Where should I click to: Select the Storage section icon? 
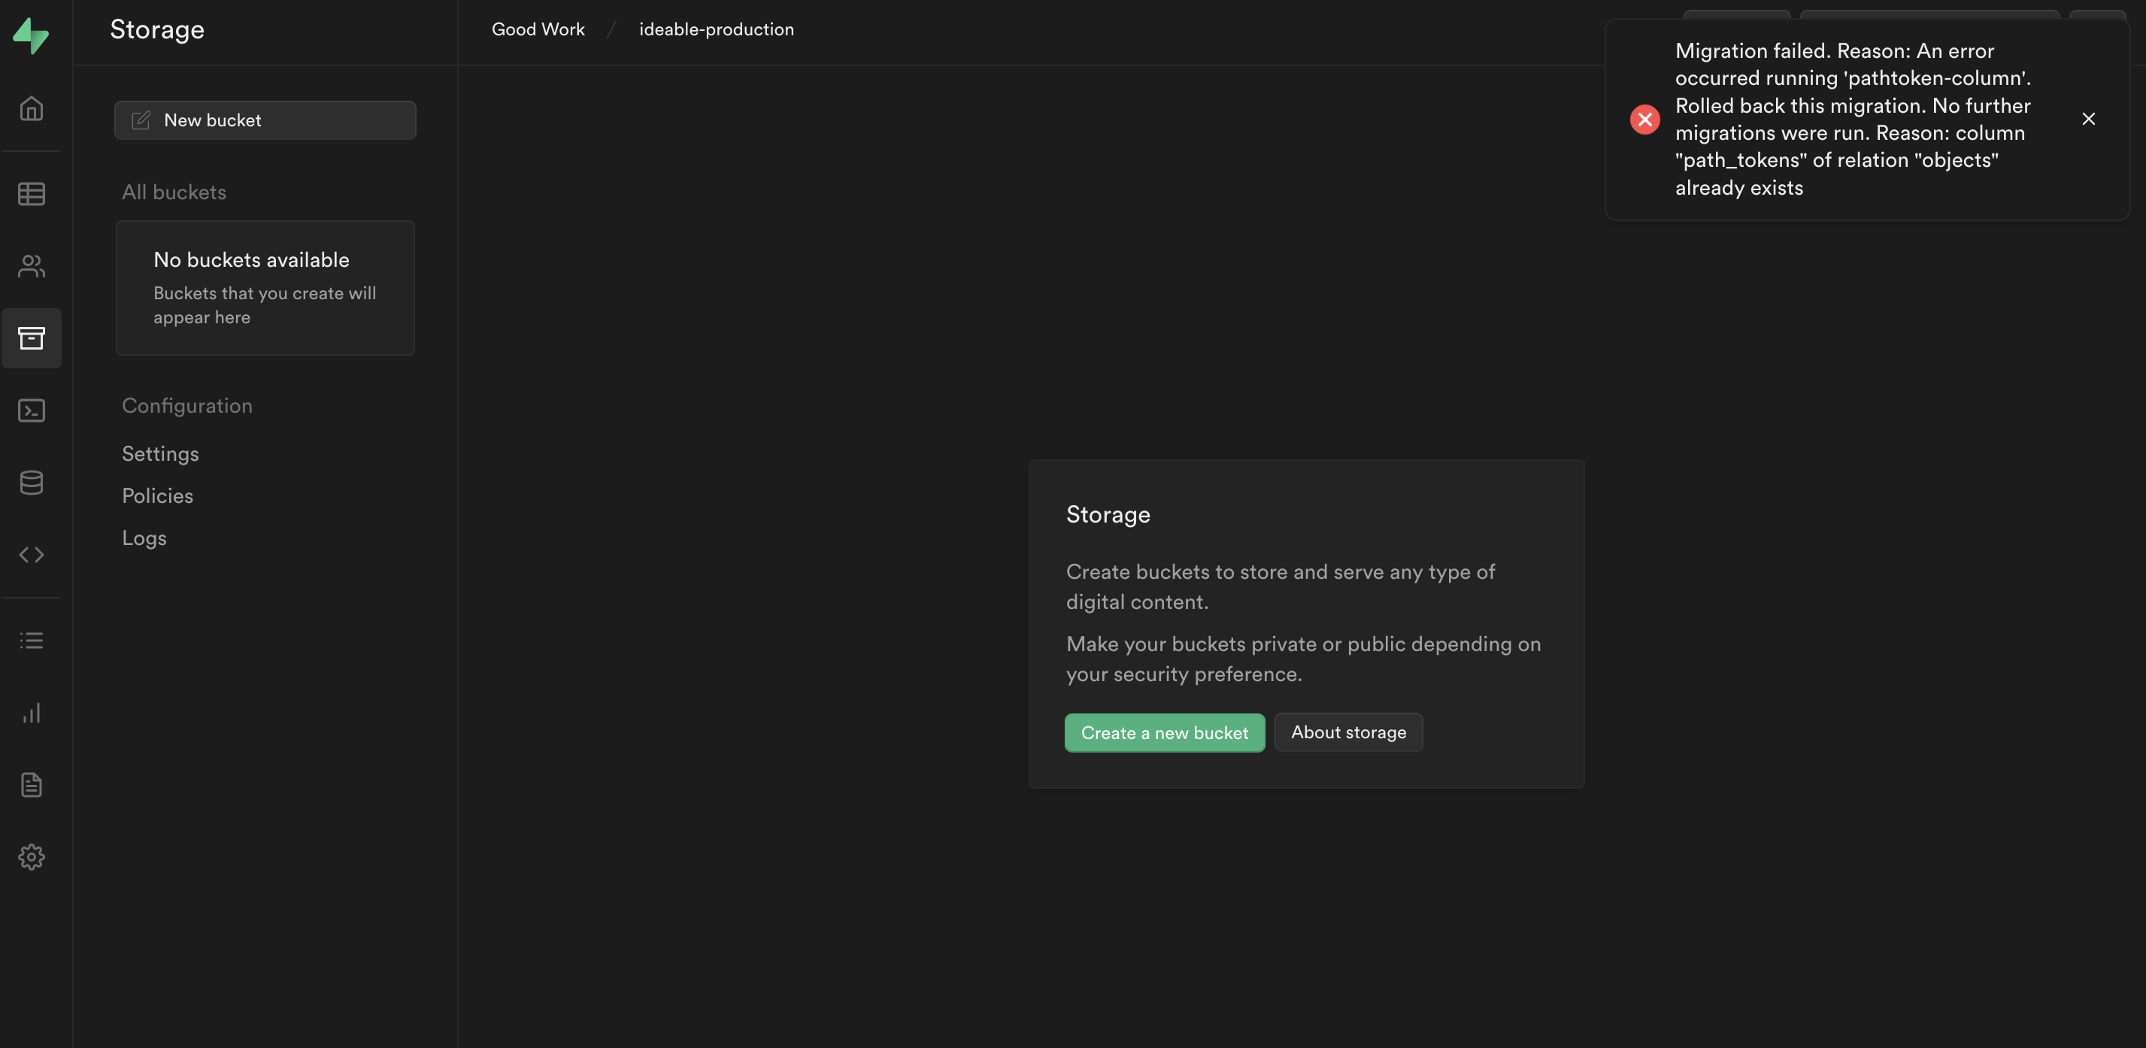tap(31, 338)
